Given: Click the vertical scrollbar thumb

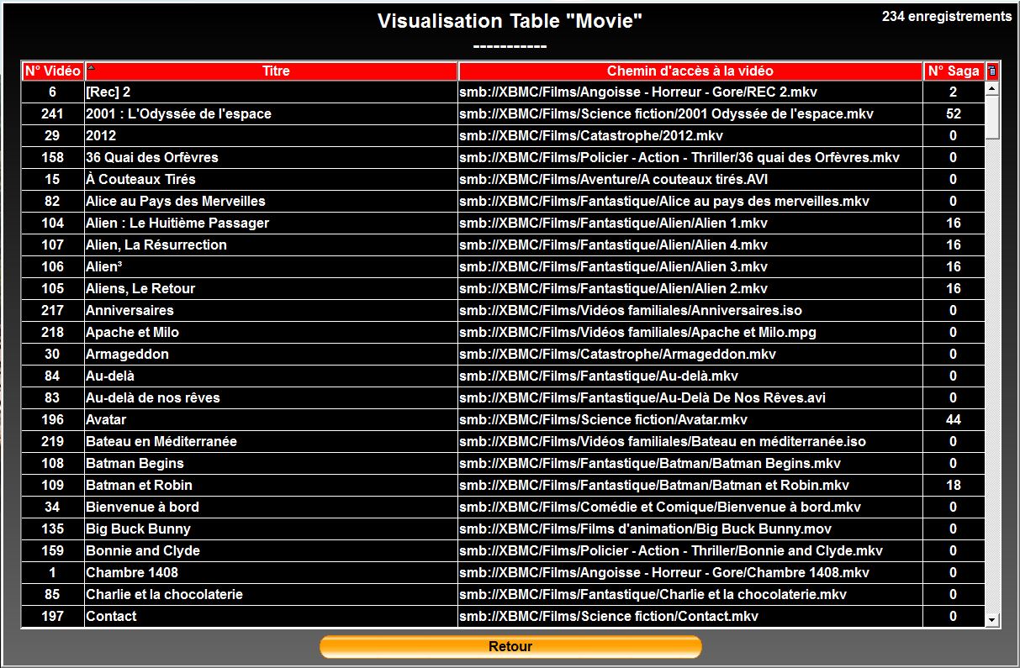Looking at the screenshot, I should pyautogui.click(x=992, y=116).
